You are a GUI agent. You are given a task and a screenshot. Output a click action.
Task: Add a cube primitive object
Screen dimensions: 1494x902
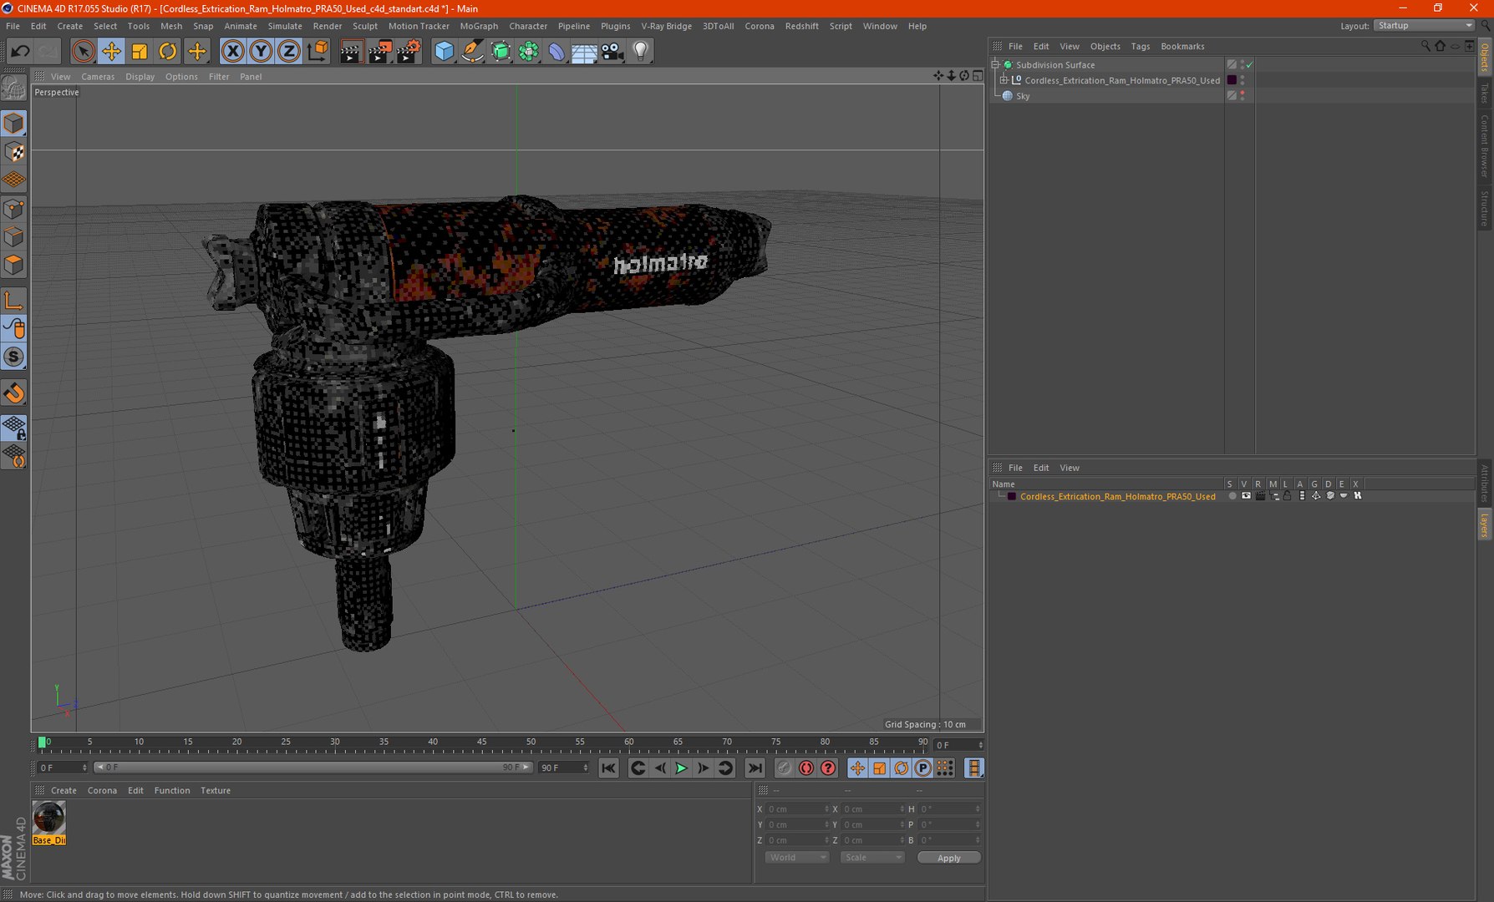[445, 52]
